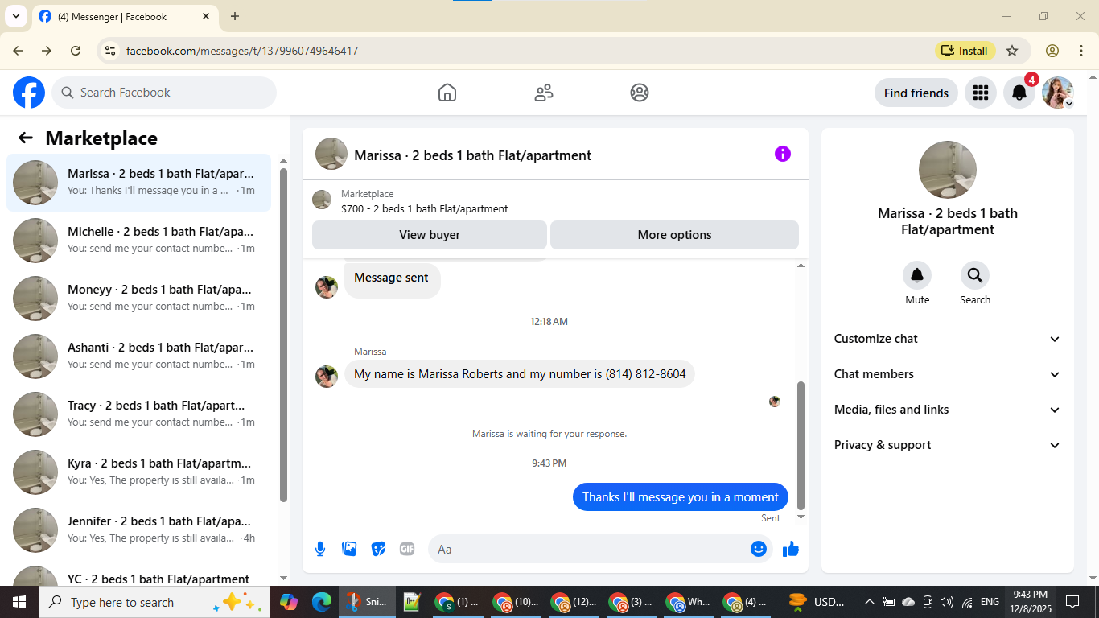Open the Friends icon in top navigation
Screen dimensions: 1099x618
tap(544, 93)
